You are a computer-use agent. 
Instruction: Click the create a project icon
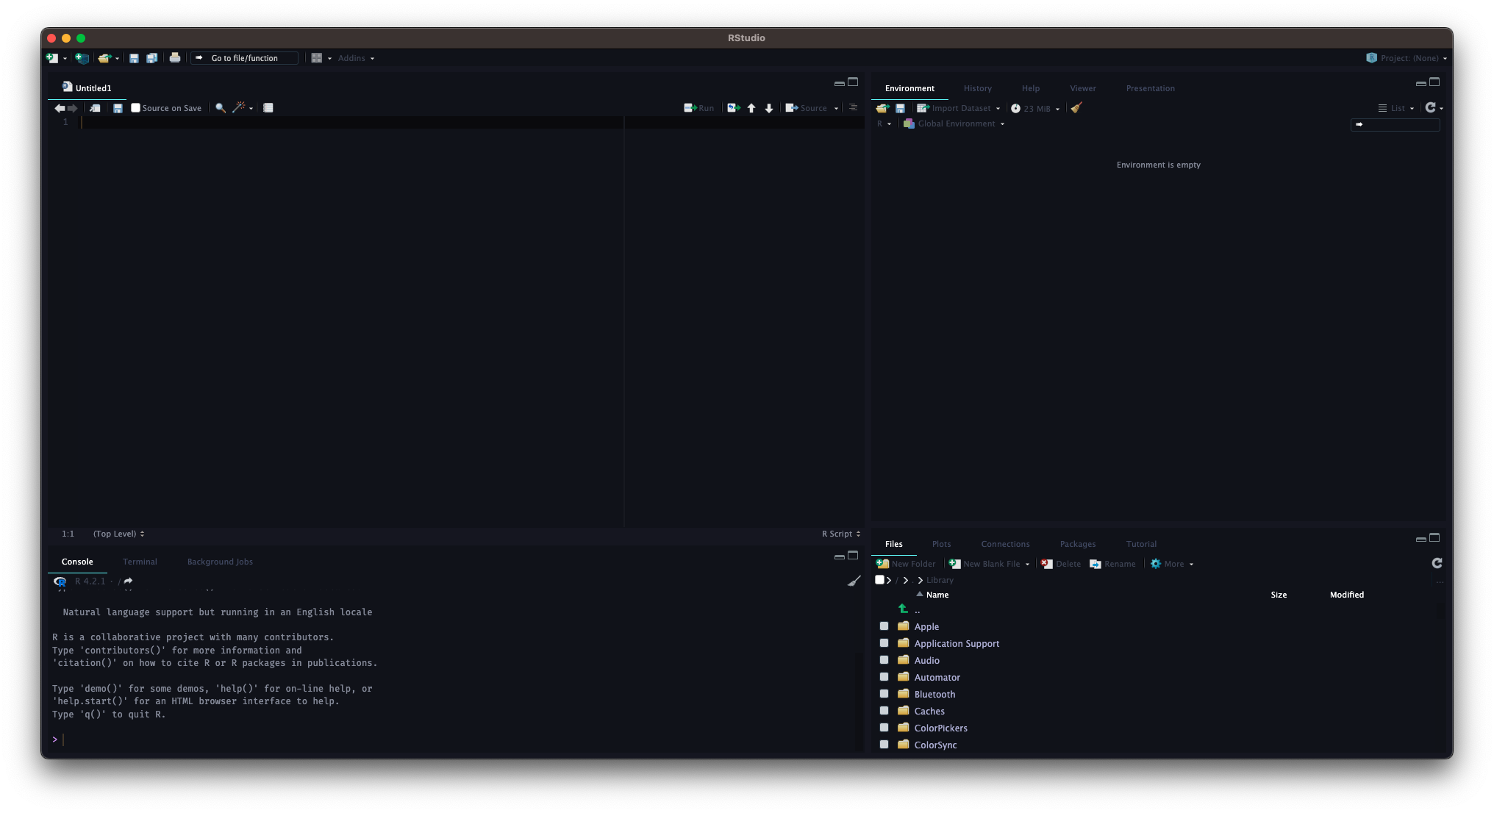[82, 58]
